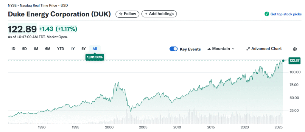Open the Get top stock picks link
Viewport: 305px width, 132px height.
285,14
